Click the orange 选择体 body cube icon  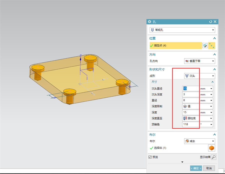[x=211, y=148]
